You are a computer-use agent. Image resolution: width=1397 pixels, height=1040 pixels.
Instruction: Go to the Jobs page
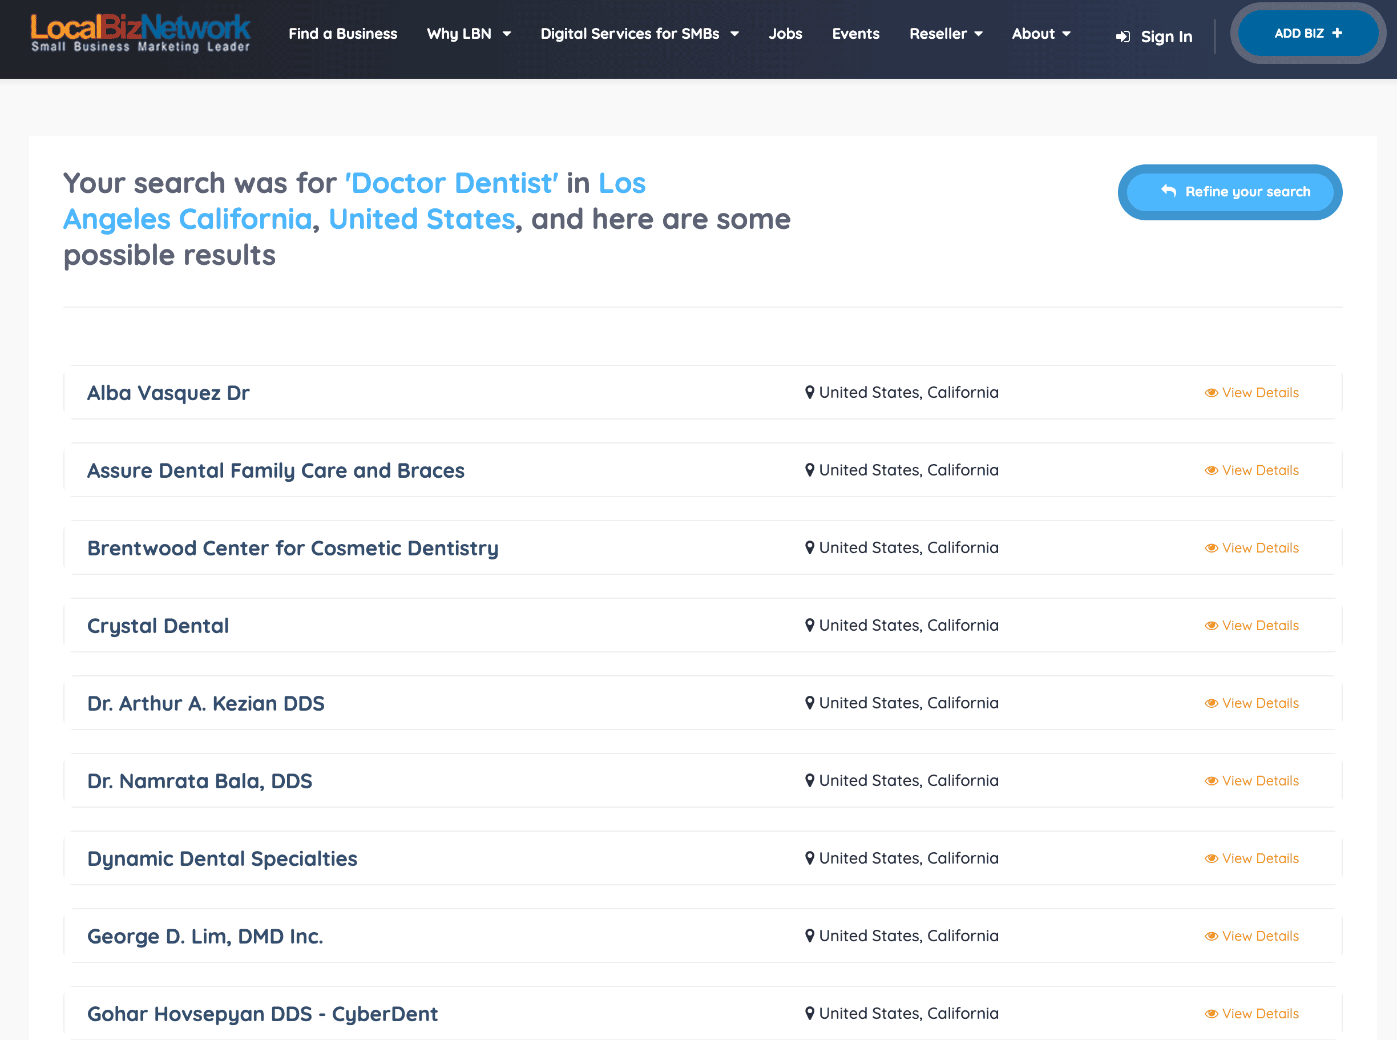785,34
